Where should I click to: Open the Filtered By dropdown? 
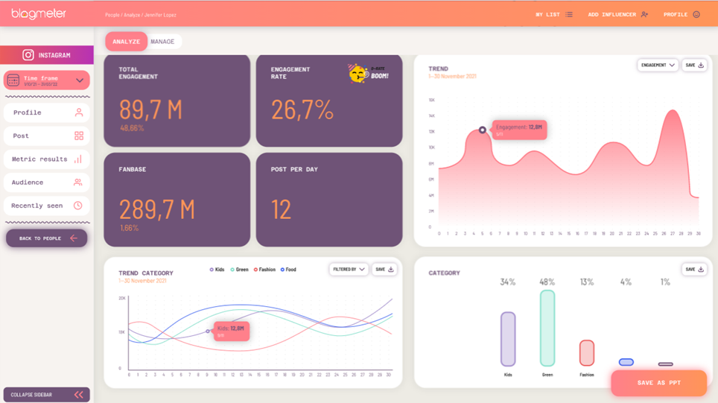pyautogui.click(x=349, y=269)
